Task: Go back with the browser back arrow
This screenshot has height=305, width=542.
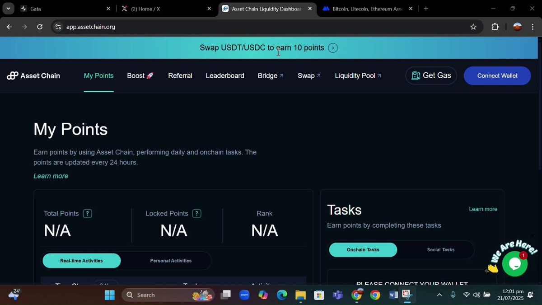Action: click(x=9, y=27)
